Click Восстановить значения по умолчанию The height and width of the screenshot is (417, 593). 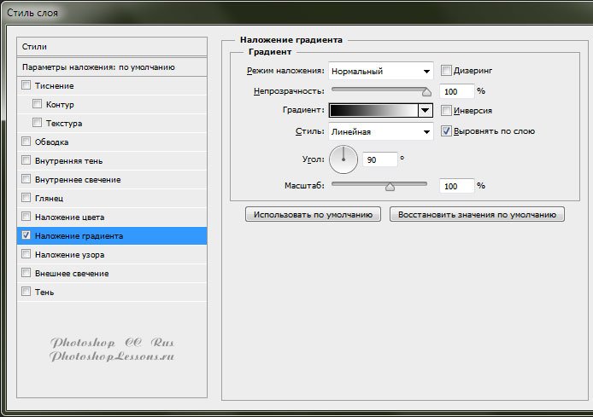[477, 215]
